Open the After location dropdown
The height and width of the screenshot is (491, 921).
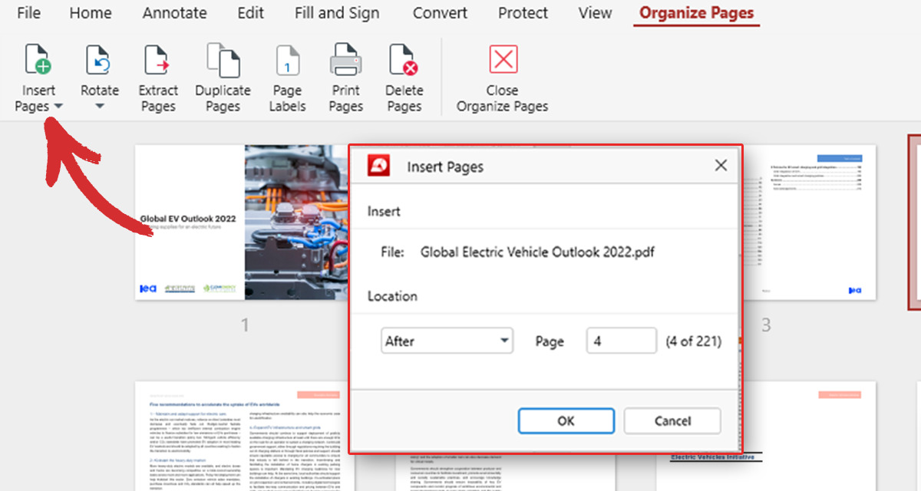[447, 341]
